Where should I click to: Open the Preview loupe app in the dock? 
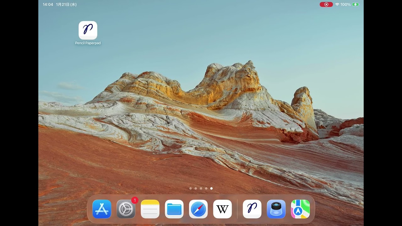pyautogui.click(x=276, y=209)
